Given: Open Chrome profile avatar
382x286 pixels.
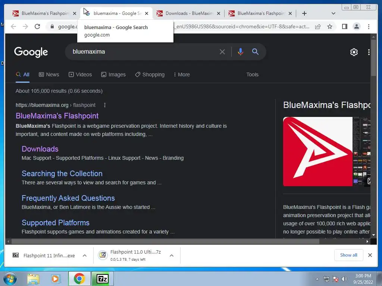Looking at the screenshot, I should pos(356,26).
